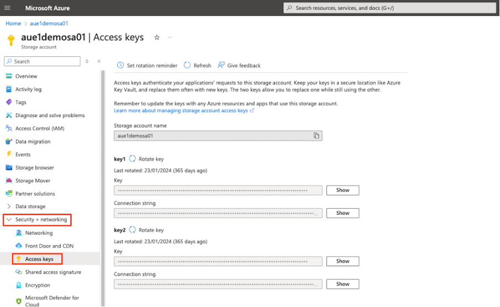Image resolution: width=500 pixels, height=307 pixels.
Task: Click the Storage Mover icon
Action: (x=9, y=181)
